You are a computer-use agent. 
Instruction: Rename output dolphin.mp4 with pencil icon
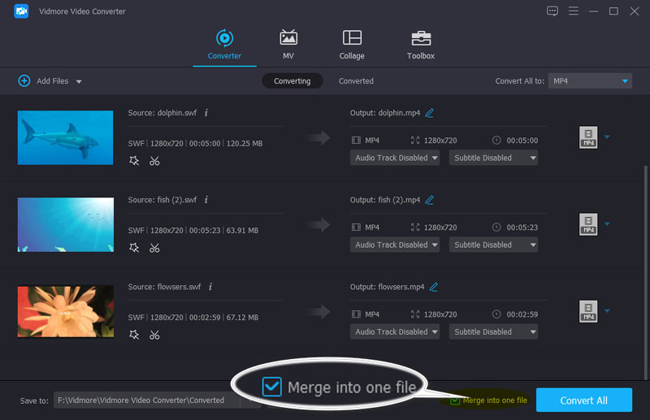tap(430, 113)
